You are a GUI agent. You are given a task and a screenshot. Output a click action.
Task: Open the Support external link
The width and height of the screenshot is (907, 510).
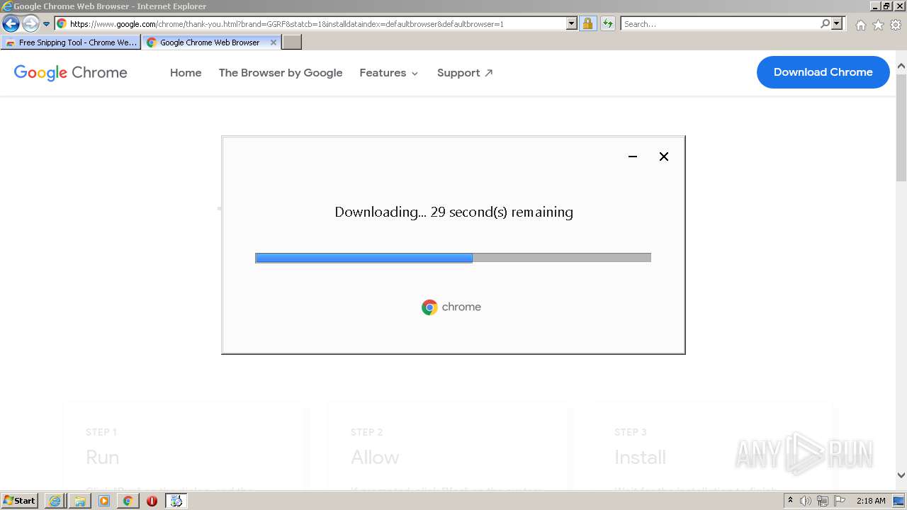(465, 72)
